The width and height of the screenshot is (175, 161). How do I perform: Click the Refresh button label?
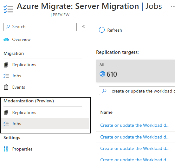point(115,30)
